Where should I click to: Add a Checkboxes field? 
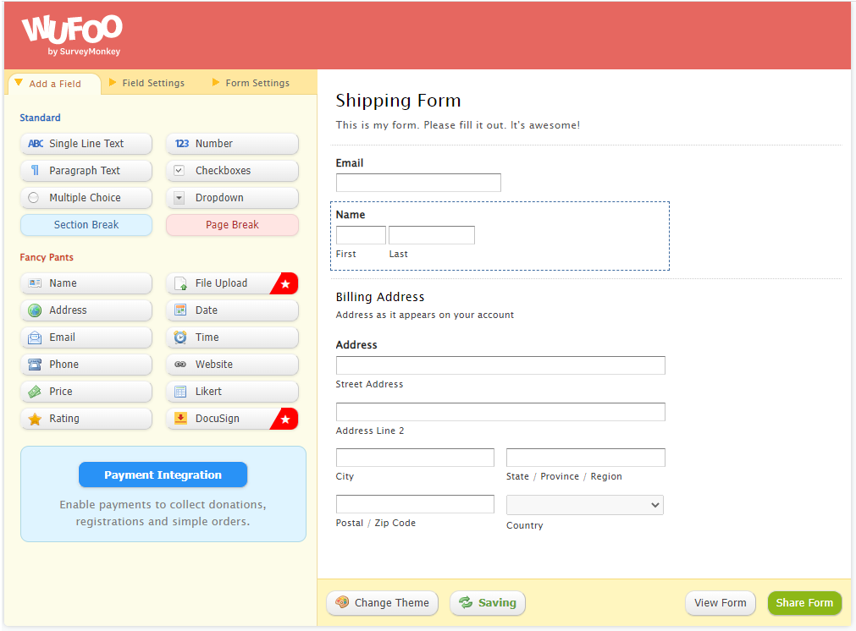232,171
